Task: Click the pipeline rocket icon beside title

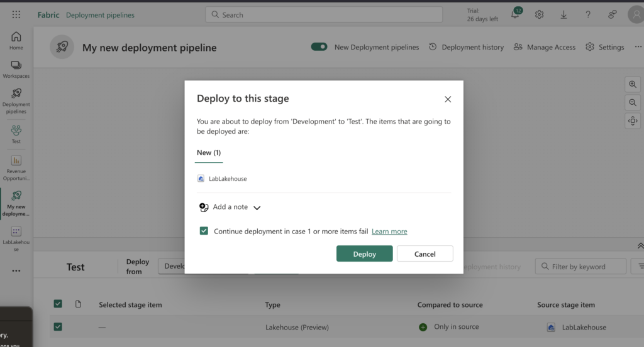Action: (x=62, y=46)
